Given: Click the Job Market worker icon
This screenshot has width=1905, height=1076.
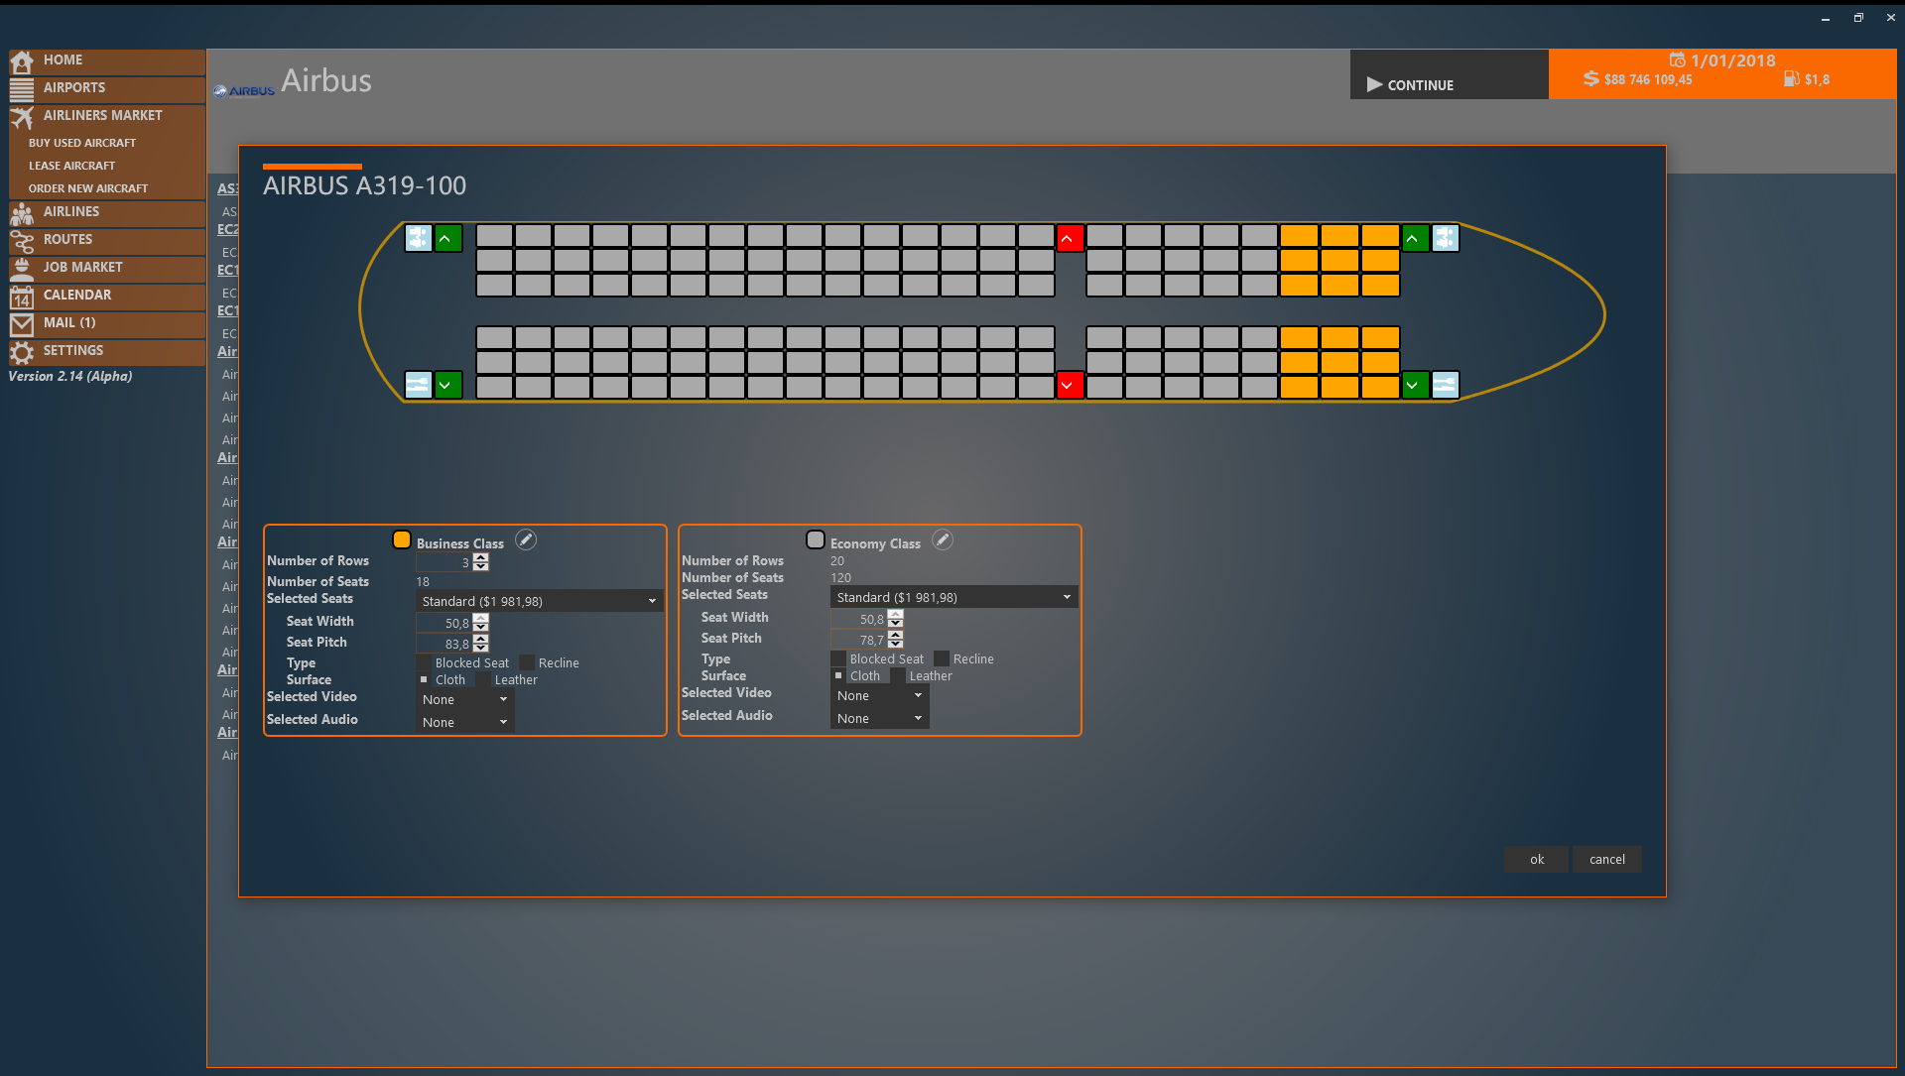Looking at the screenshot, I should pyautogui.click(x=22, y=269).
